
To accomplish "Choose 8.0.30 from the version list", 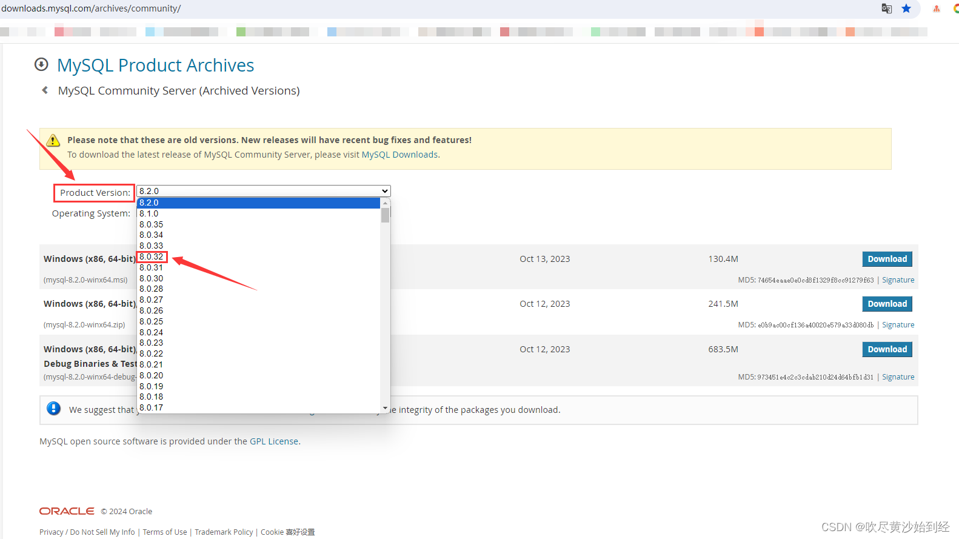I will [x=258, y=278].
